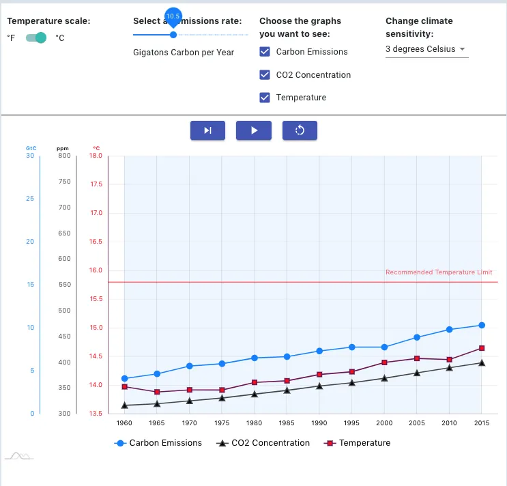507x486 pixels.
Task: Click the small chart logo icon at bottom-left
Action: (18, 455)
